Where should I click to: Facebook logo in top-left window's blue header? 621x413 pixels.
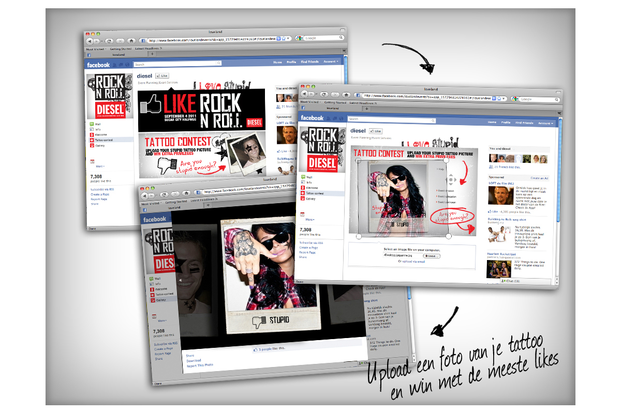pyautogui.click(x=98, y=65)
